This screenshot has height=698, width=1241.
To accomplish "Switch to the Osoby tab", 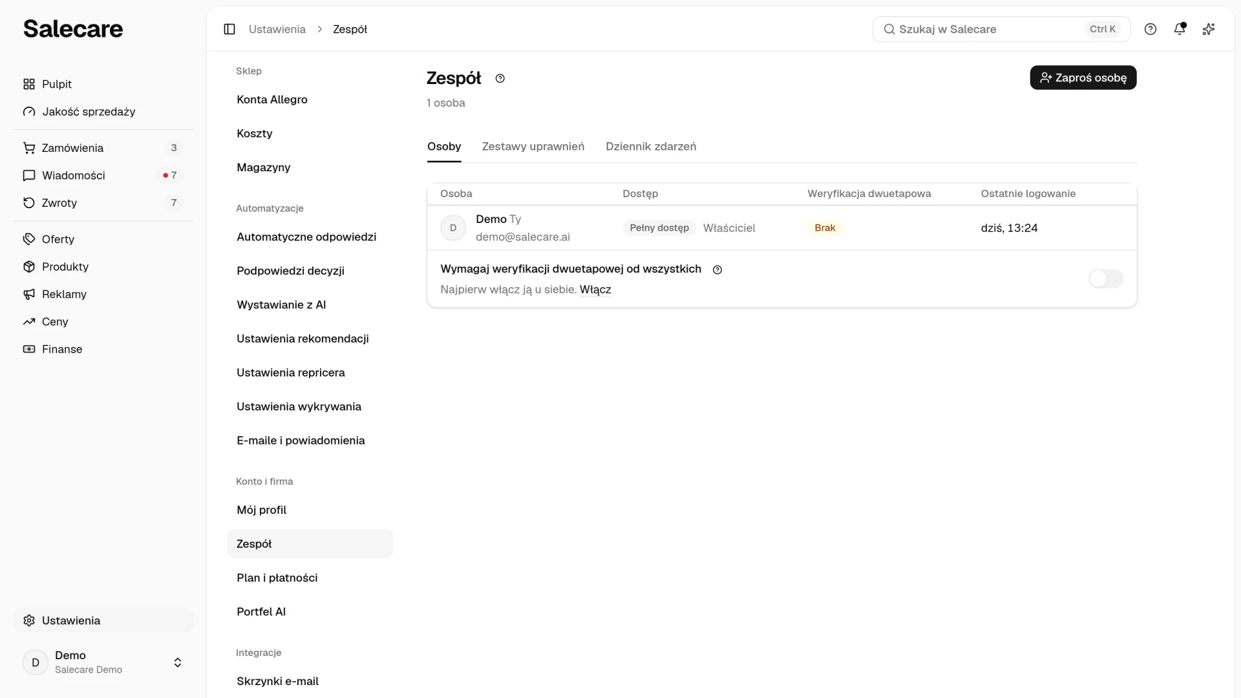I will [x=444, y=147].
